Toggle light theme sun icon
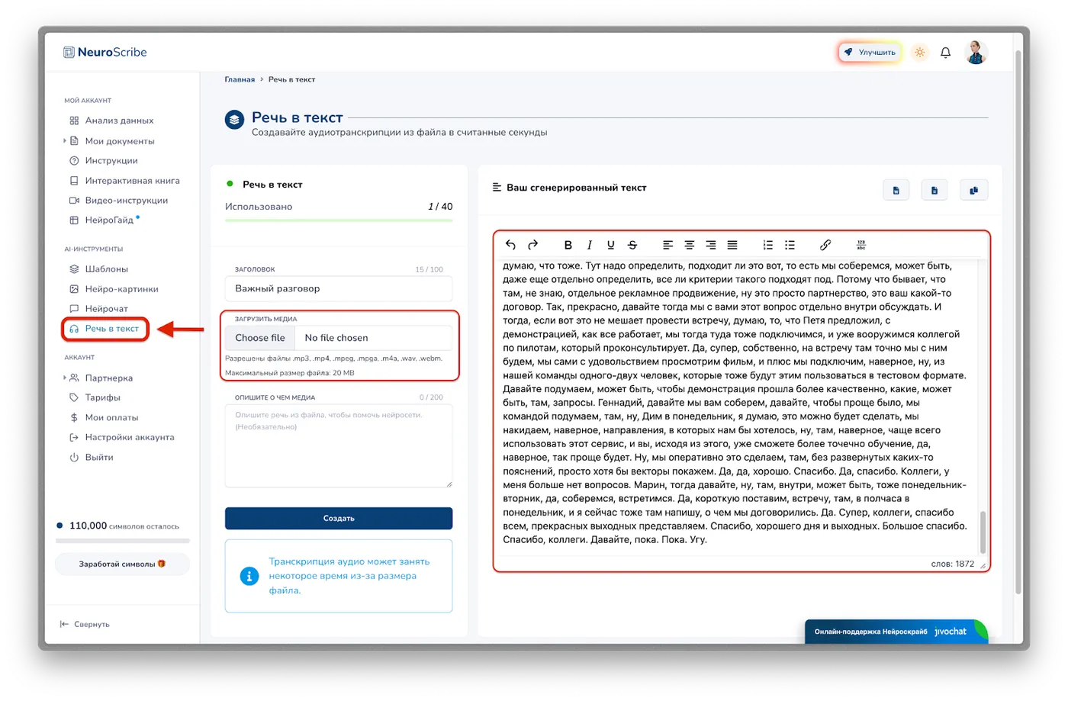This screenshot has height=701, width=1068. click(x=920, y=53)
